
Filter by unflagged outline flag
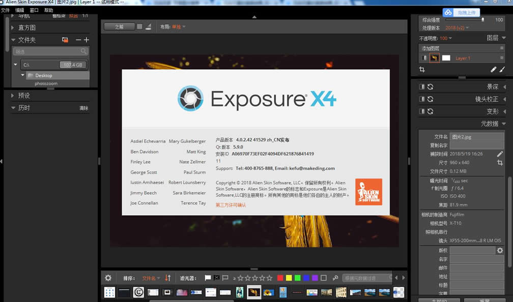pos(225,278)
